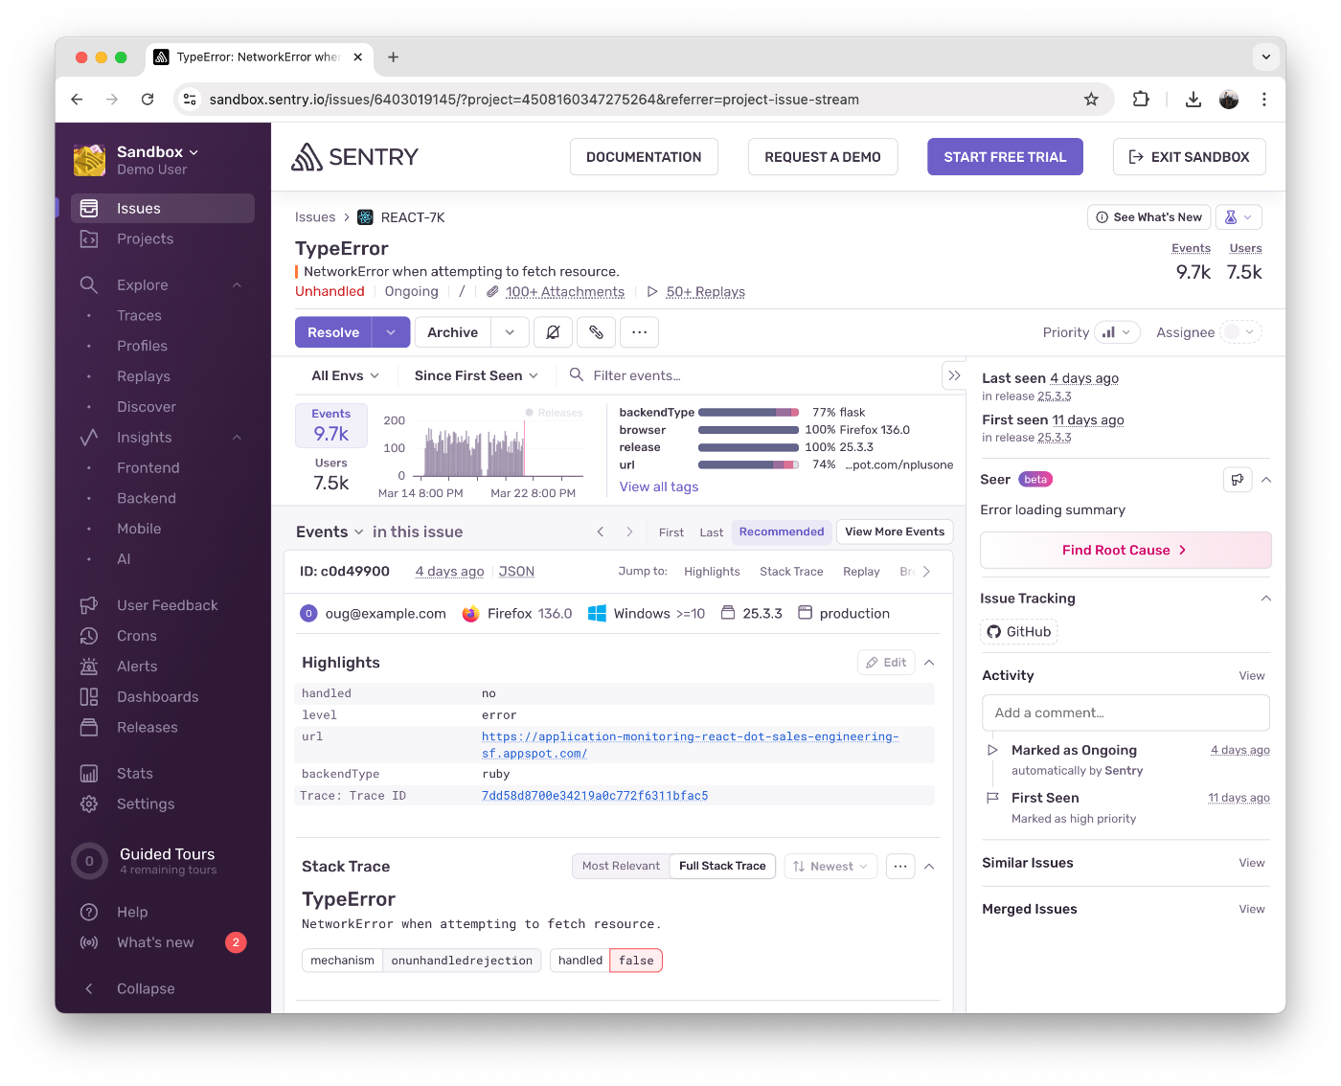The width and height of the screenshot is (1341, 1086).
Task: Collapse the right sidebar panel
Action: (x=954, y=375)
